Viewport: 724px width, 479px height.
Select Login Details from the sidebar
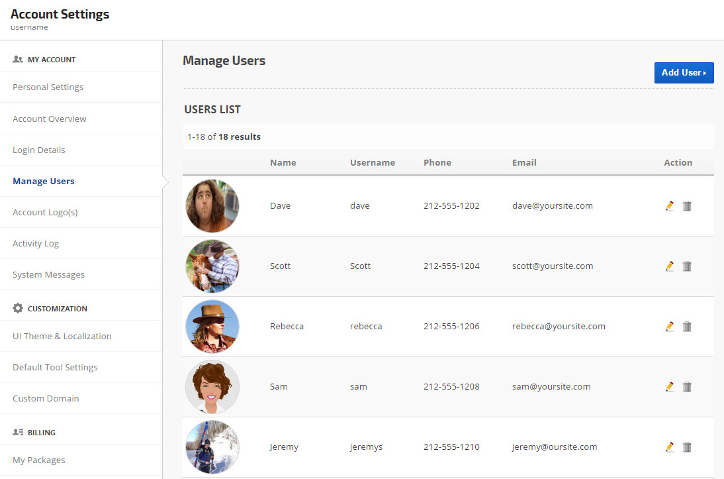(x=39, y=150)
